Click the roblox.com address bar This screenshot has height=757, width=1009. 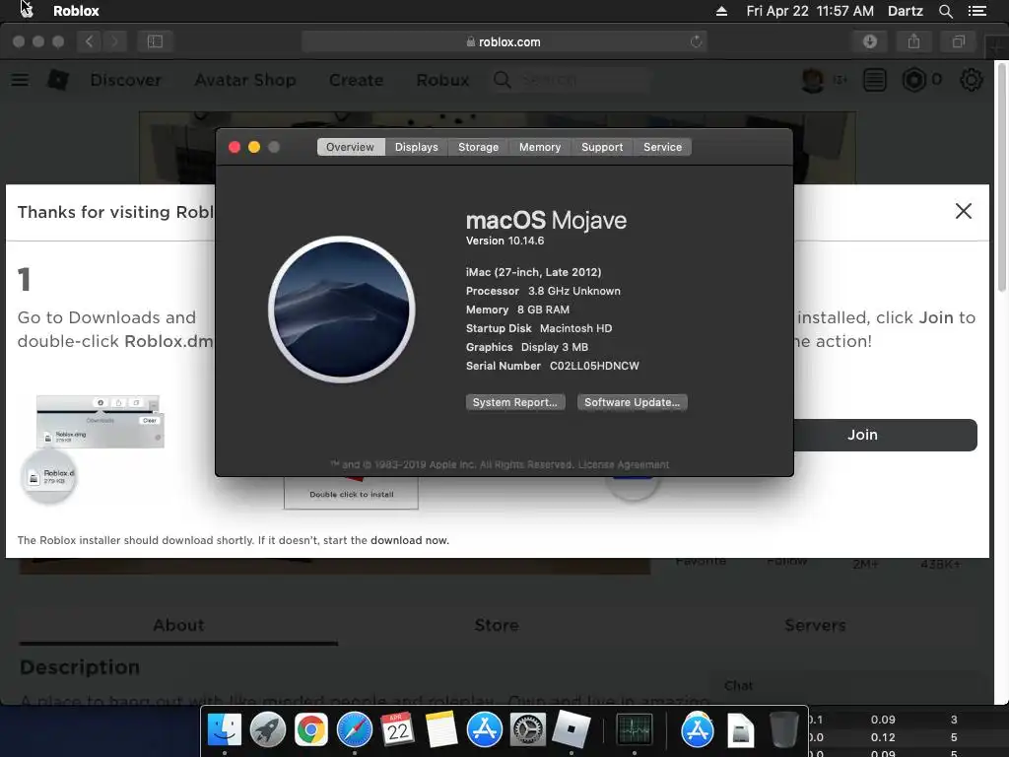(504, 41)
